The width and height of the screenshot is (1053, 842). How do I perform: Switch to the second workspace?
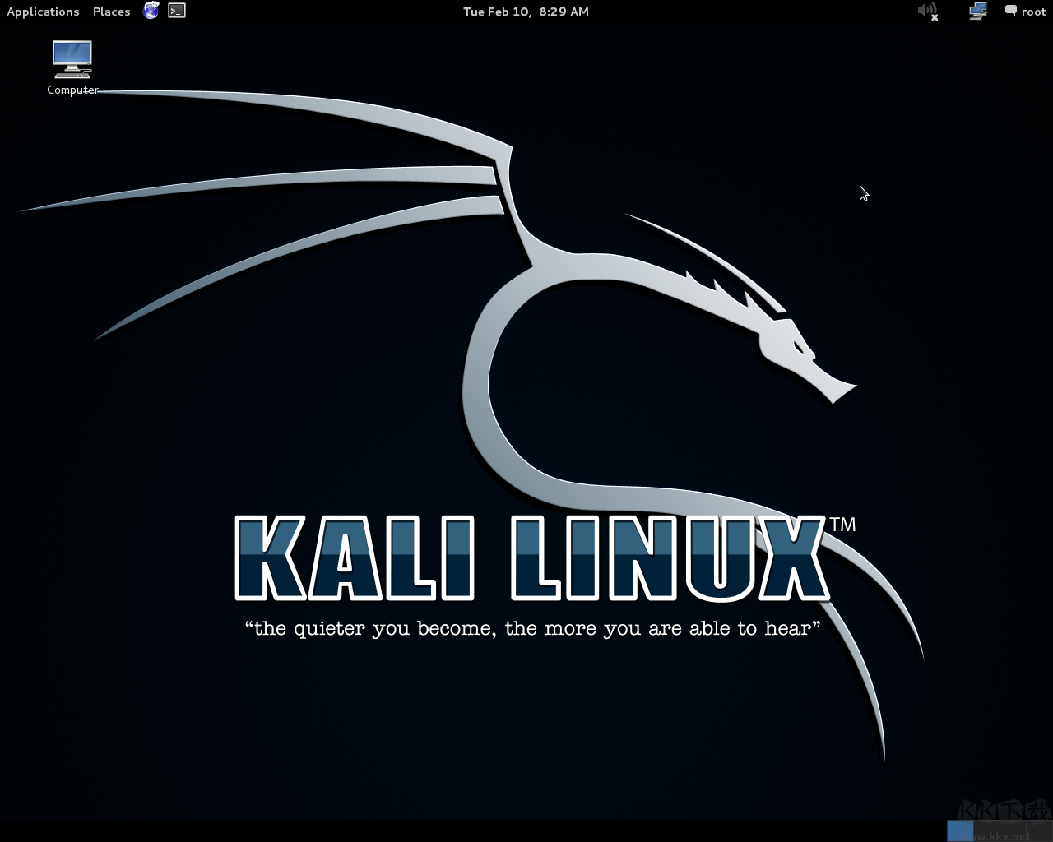987,830
